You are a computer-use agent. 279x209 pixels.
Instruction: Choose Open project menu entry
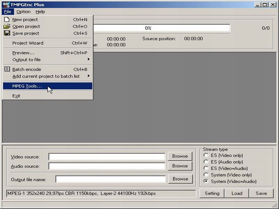(x=48, y=27)
